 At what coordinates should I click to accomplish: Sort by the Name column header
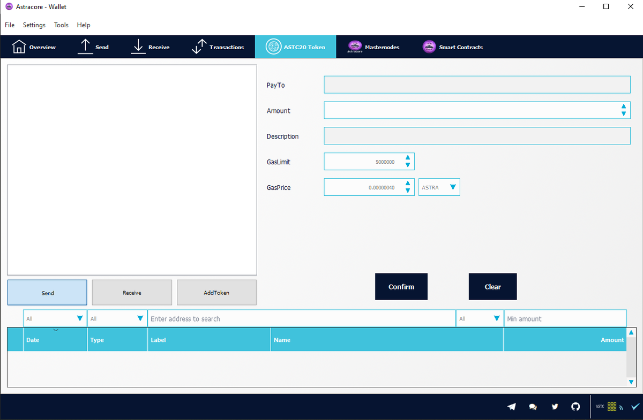click(x=387, y=340)
